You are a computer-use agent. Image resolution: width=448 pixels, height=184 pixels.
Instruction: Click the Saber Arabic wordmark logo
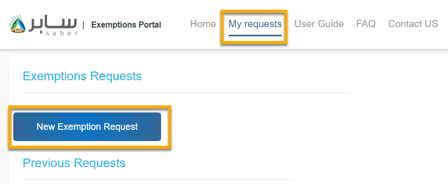(53, 24)
